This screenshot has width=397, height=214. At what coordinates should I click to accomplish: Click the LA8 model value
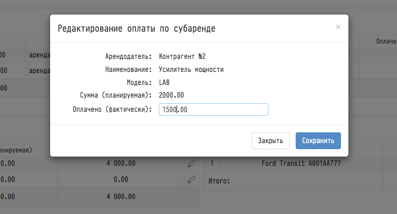tap(164, 82)
